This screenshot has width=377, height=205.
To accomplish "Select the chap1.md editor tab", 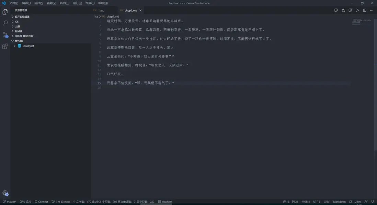I will [x=130, y=10].
